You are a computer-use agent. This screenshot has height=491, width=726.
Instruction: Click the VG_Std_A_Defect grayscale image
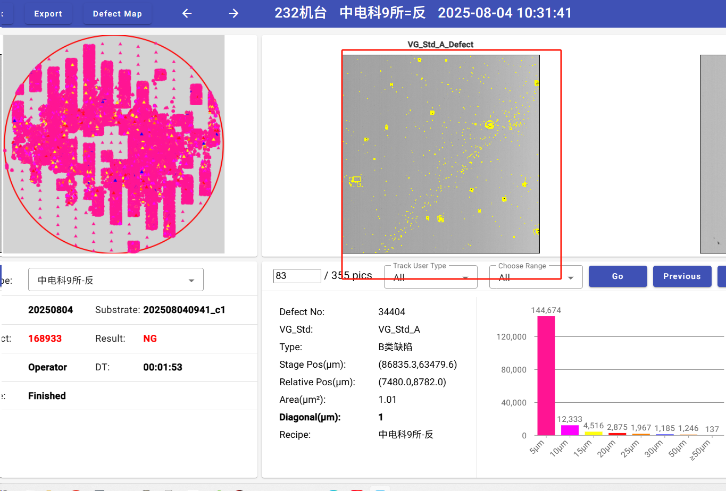click(441, 154)
